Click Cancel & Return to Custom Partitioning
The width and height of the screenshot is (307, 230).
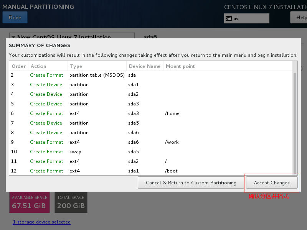click(x=191, y=183)
